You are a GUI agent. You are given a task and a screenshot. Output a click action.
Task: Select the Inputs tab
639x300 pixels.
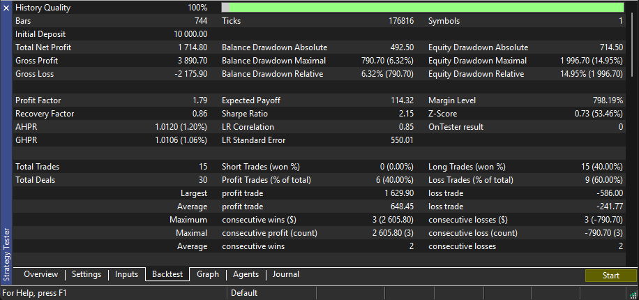pos(127,275)
